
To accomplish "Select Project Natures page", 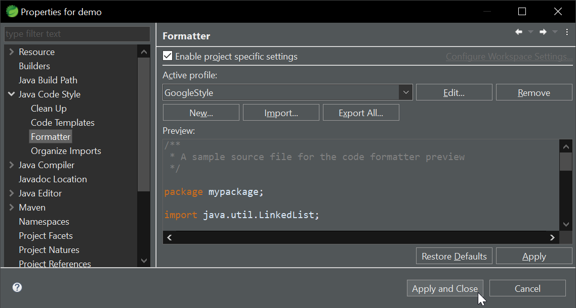I will click(x=49, y=250).
